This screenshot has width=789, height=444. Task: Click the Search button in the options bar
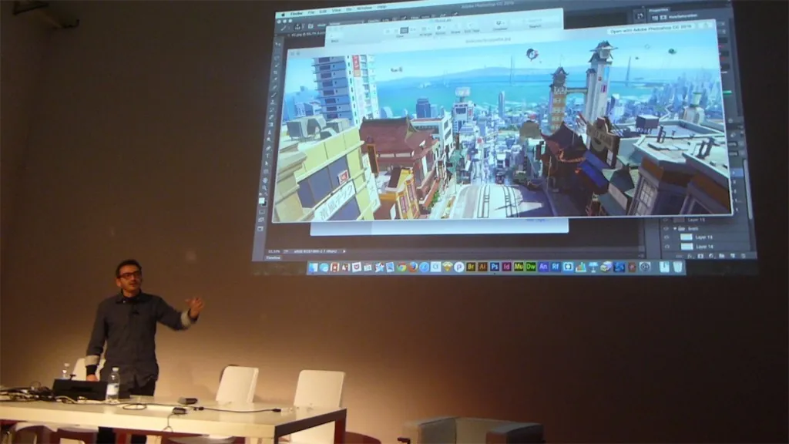[533, 26]
